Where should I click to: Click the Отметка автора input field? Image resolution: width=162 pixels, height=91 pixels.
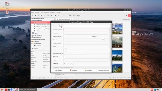coord(77,36)
